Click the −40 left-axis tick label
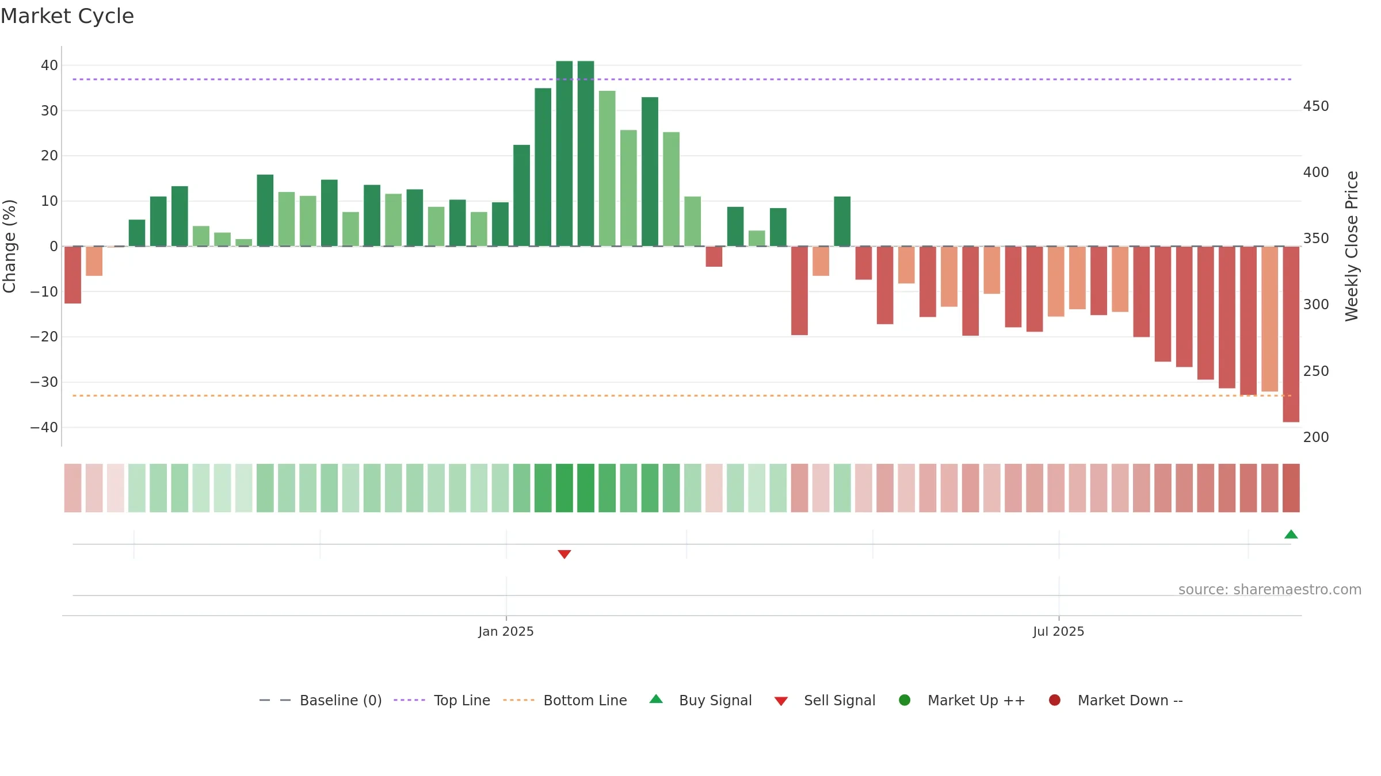 click(44, 428)
